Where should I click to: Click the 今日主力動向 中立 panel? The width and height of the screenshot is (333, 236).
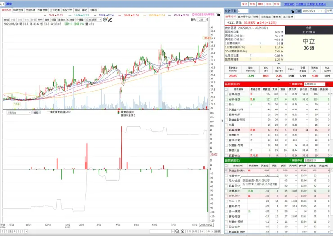click(x=309, y=44)
